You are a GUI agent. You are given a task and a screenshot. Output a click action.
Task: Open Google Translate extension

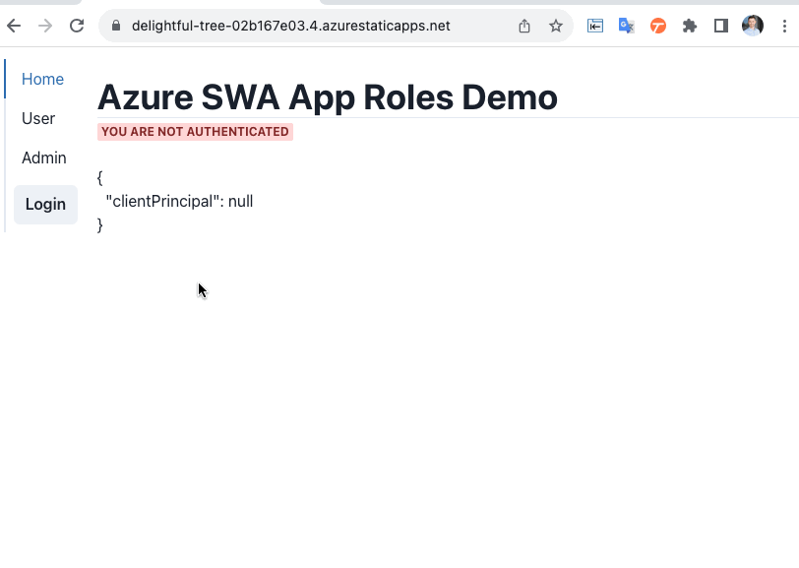click(x=626, y=26)
